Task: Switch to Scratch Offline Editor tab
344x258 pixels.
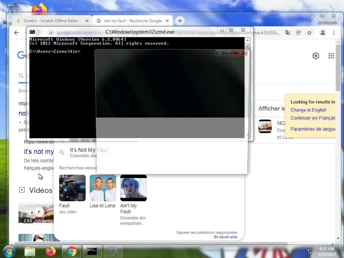Action: click(52, 21)
